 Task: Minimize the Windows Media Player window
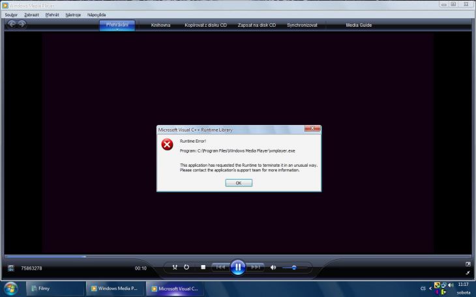(x=444, y=5)
